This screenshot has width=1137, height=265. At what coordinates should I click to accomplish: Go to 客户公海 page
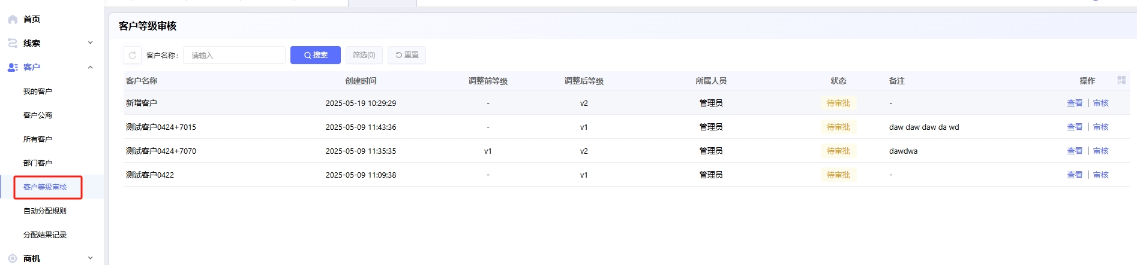[38, 115]
